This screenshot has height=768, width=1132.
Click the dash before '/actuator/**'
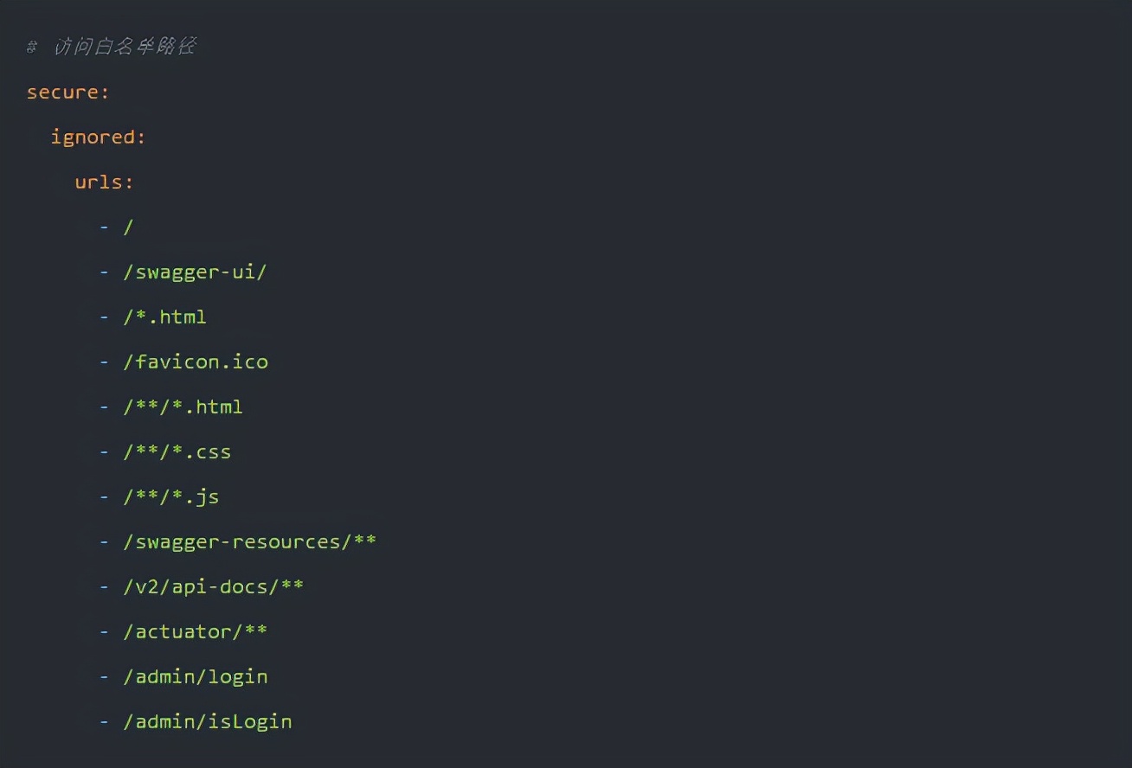tap(105, 631)
